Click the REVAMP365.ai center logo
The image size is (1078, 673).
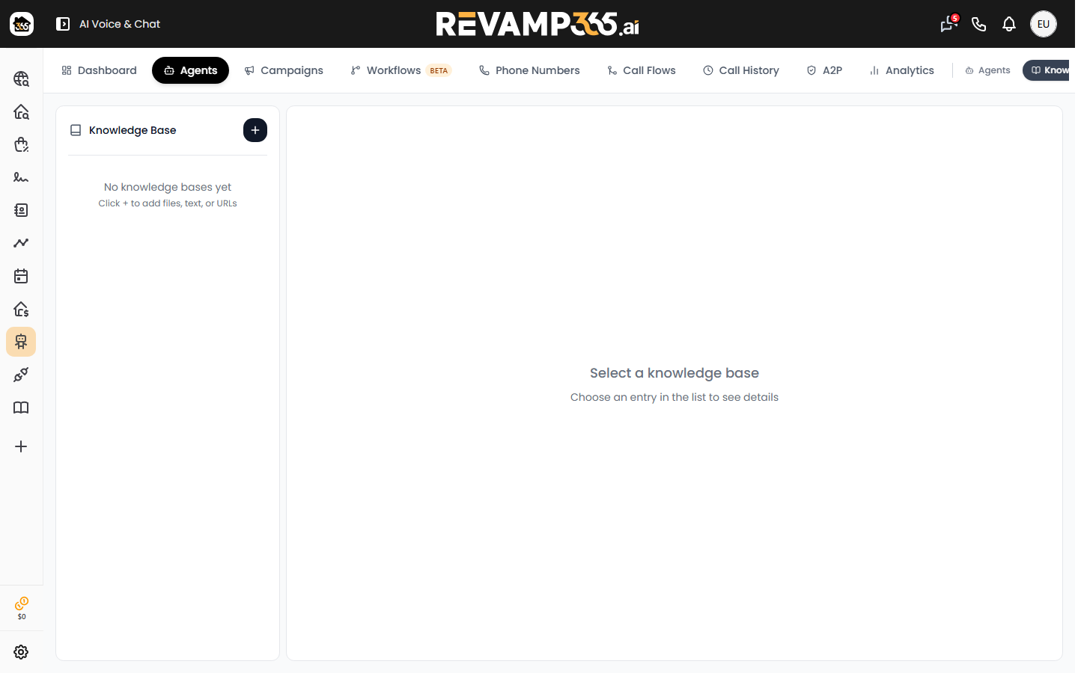tap(538, 24)
